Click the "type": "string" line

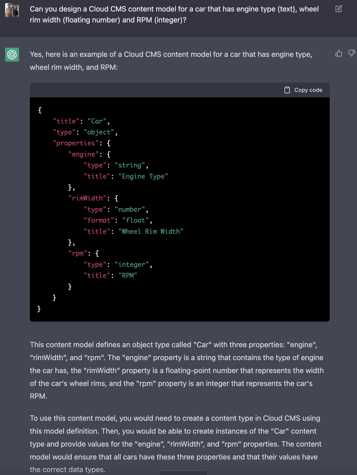pos(116,165)
